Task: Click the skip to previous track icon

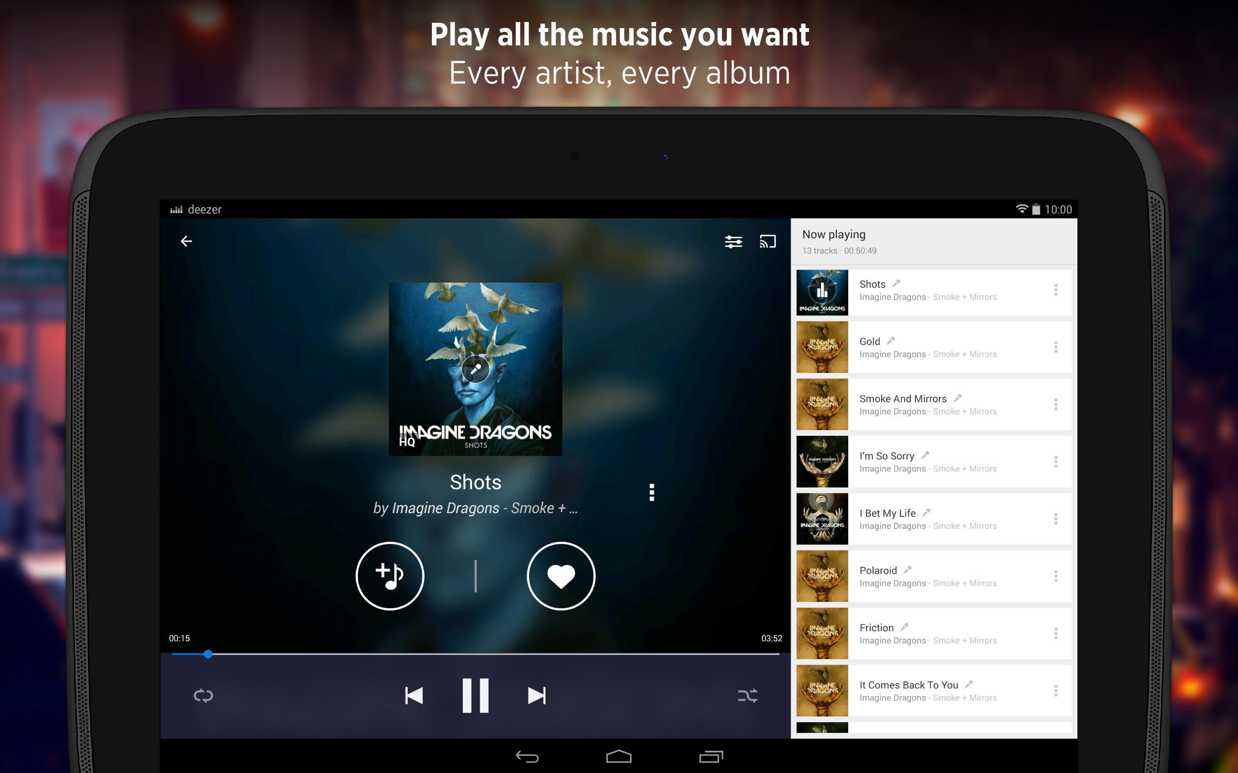Action: tap(413, 696)
